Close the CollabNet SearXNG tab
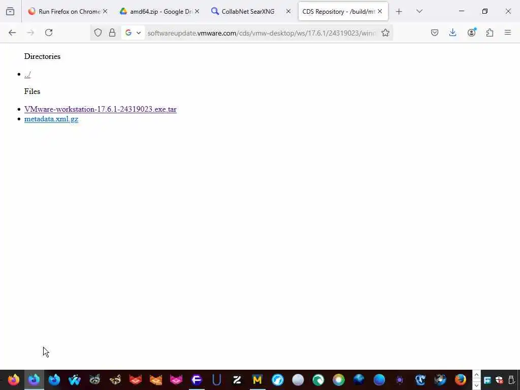 (x=288, y=11)
